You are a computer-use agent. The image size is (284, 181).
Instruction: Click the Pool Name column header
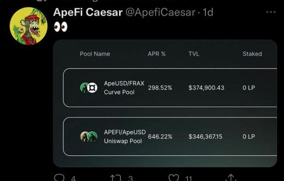pyautogui.click(x=95, y=54)
